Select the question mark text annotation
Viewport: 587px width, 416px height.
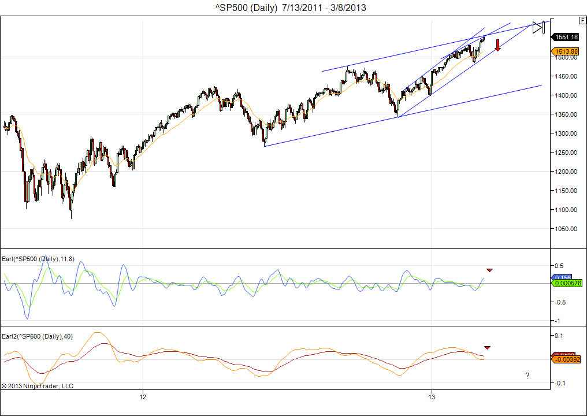click(527, 376)
